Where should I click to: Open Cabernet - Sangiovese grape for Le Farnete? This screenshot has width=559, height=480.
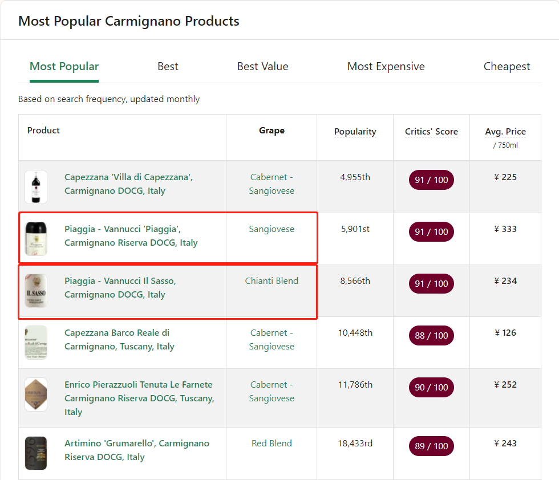point(272,391)
